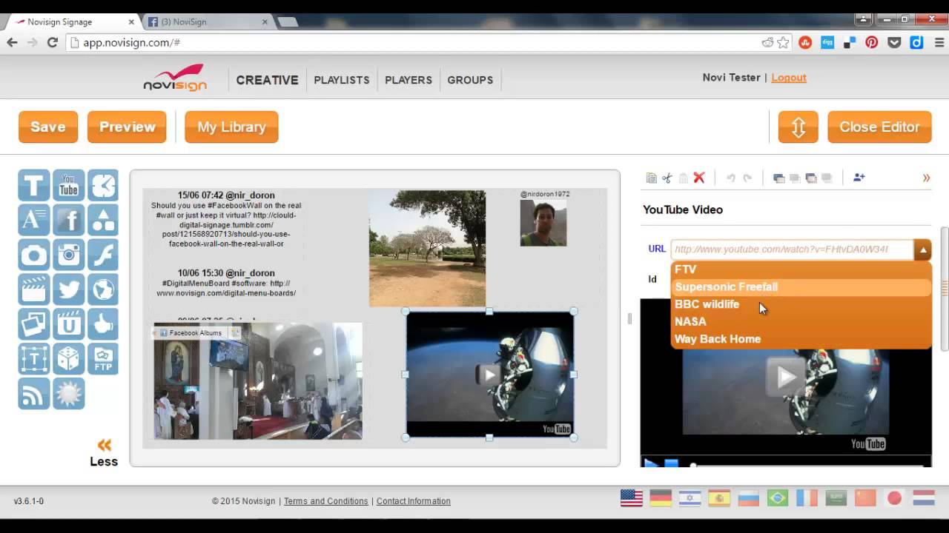This screenshot has height=533, width=949.
Task: Toggle the YouTube URL presets dropdown arrow
Action: [x=922, y=249]
